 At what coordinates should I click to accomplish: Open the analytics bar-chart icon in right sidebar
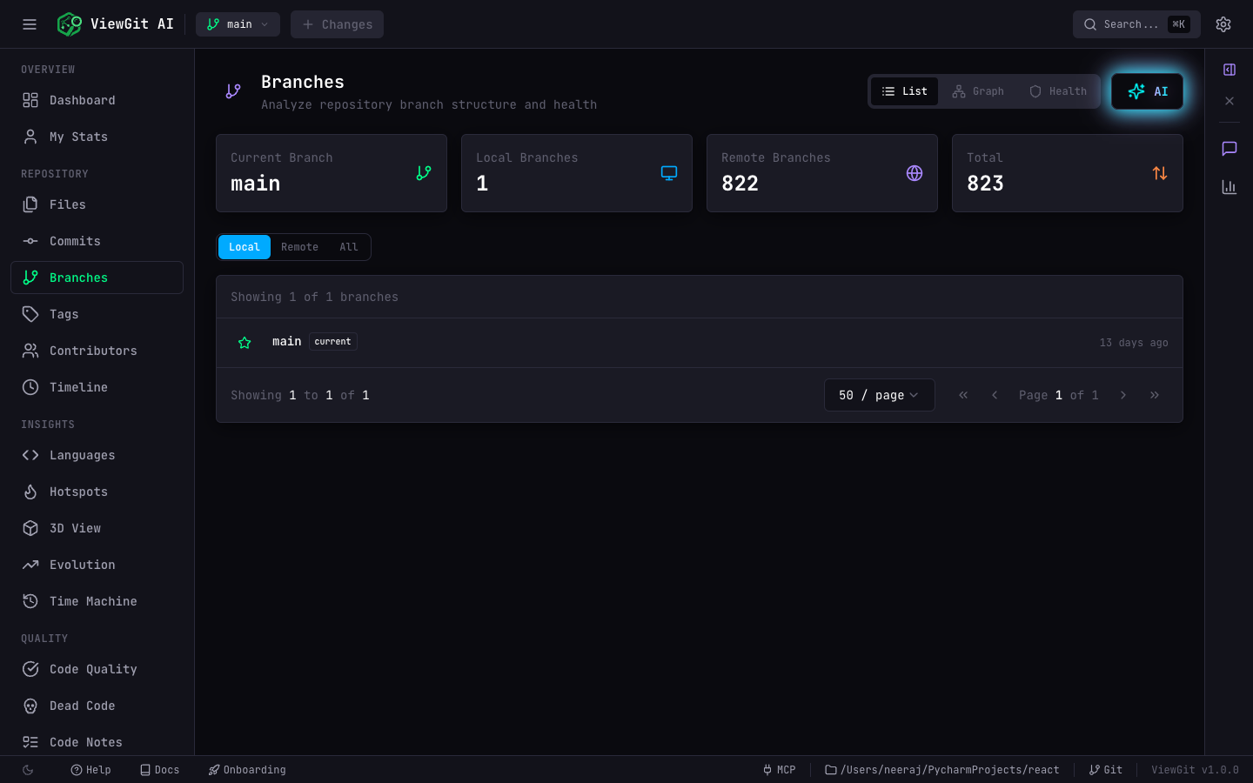click(x=1229, y=186)
